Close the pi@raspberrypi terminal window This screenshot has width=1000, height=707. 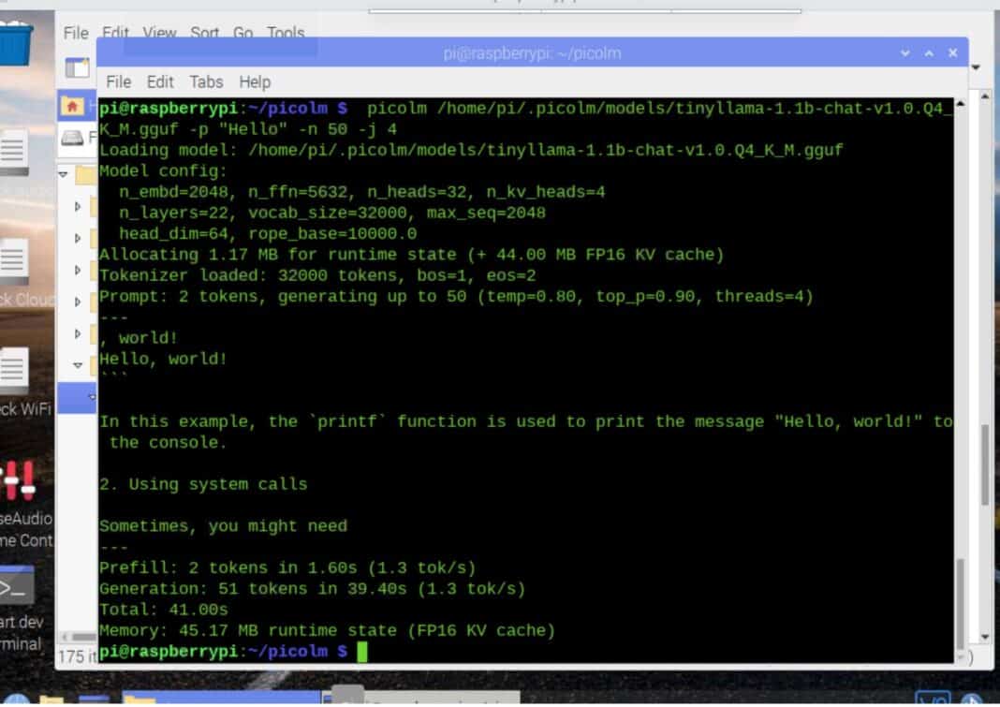pos(953,53)
